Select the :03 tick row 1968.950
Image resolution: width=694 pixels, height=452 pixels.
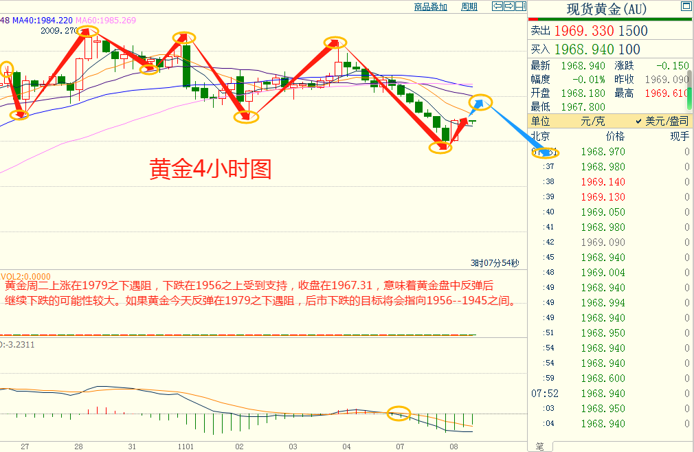(x=611, y=409)
